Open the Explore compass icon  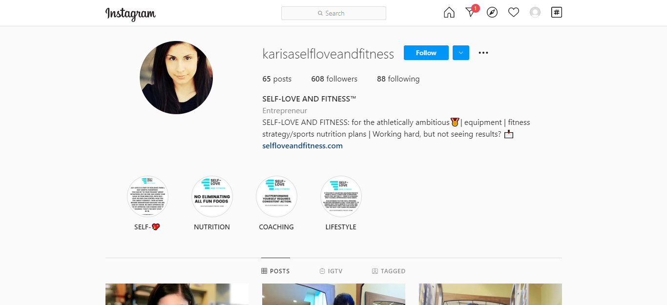[492, 13]
